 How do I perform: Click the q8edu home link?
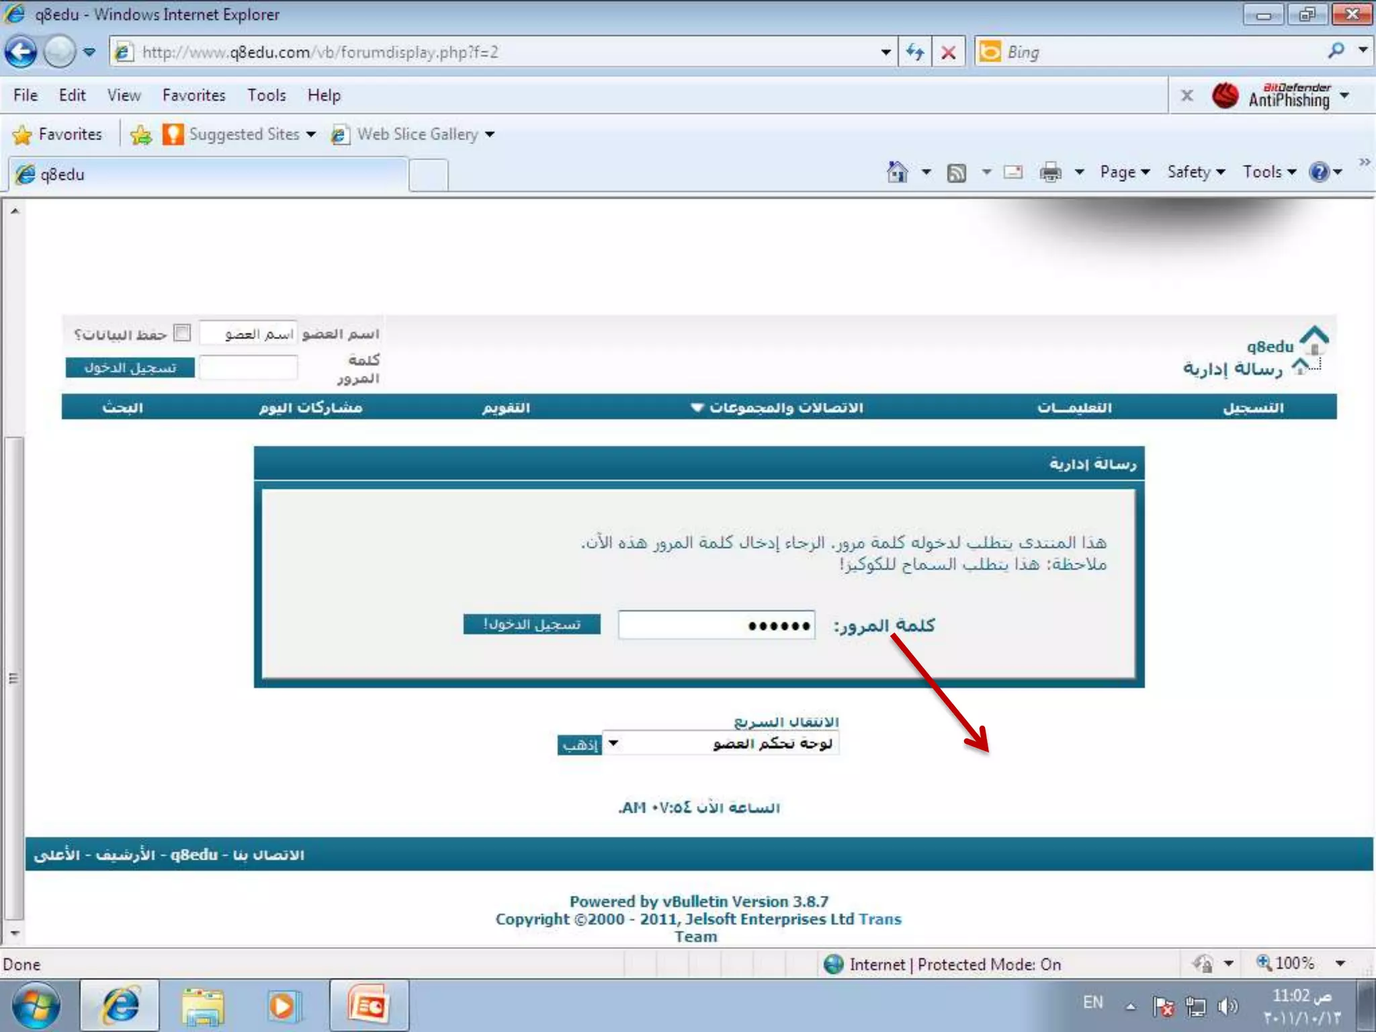click(x=1270, y=347)
